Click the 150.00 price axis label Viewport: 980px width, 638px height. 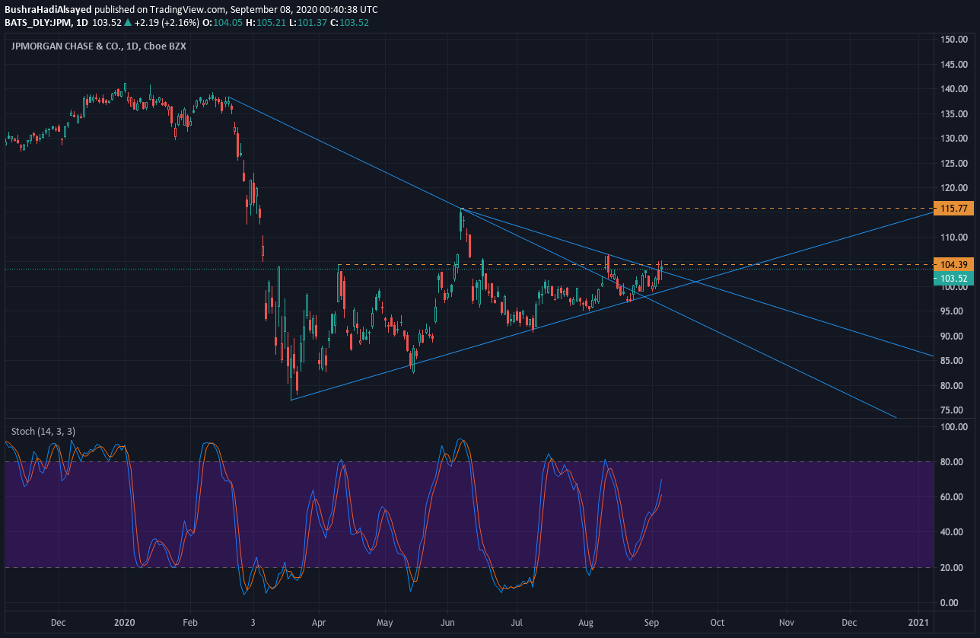(953, 40)
